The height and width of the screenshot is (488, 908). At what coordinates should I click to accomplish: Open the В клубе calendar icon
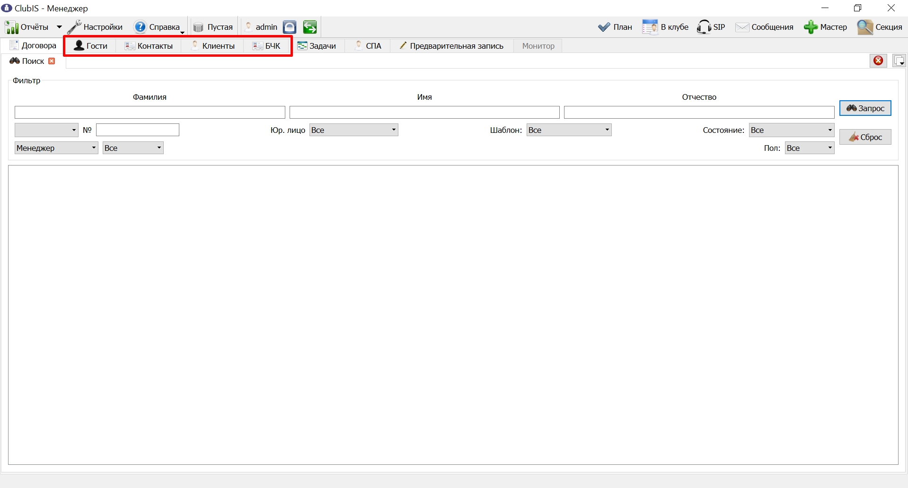650,27
